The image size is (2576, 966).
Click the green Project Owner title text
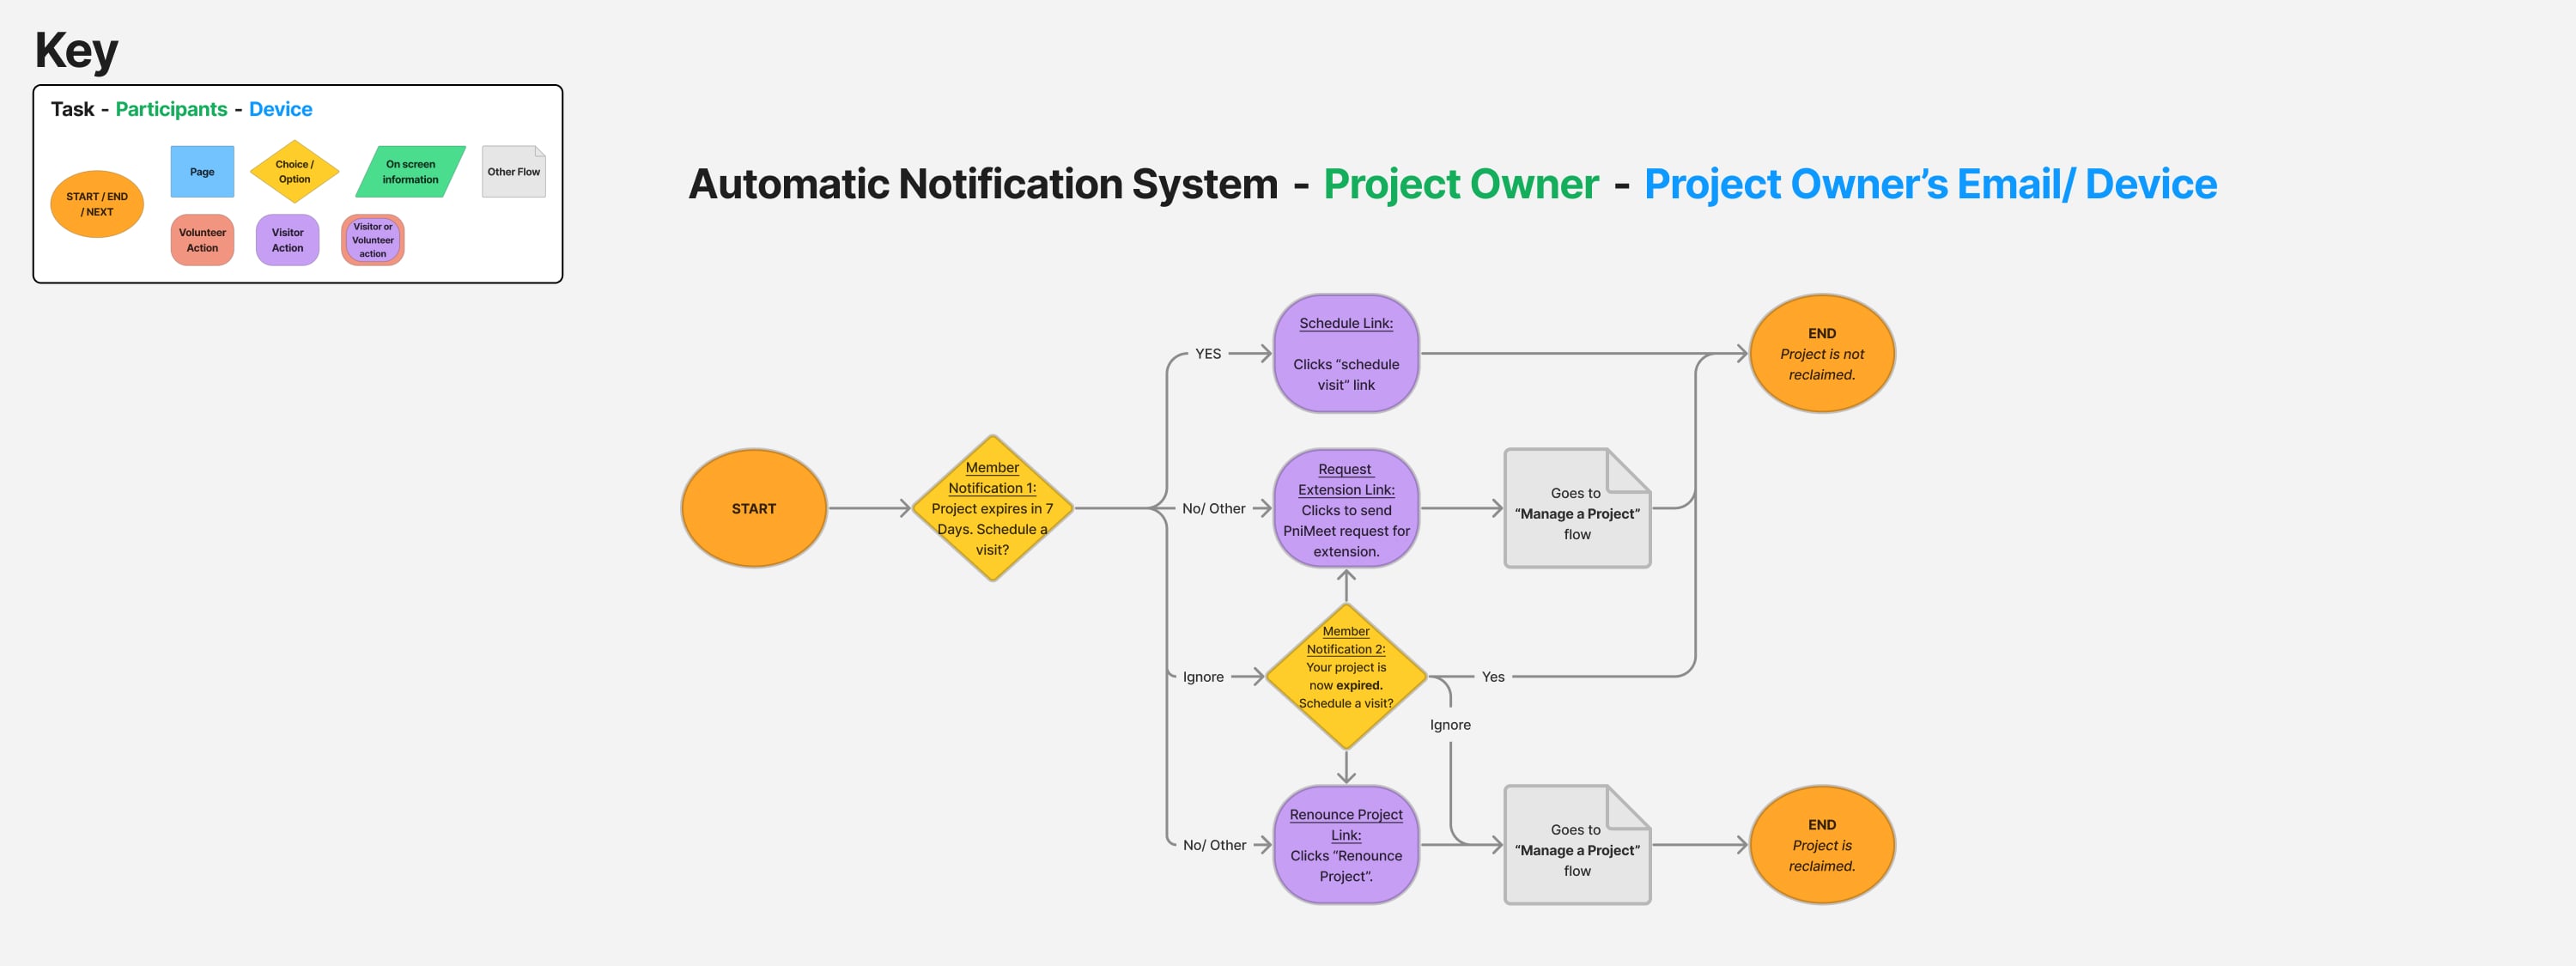click(x=1461, y=184)
